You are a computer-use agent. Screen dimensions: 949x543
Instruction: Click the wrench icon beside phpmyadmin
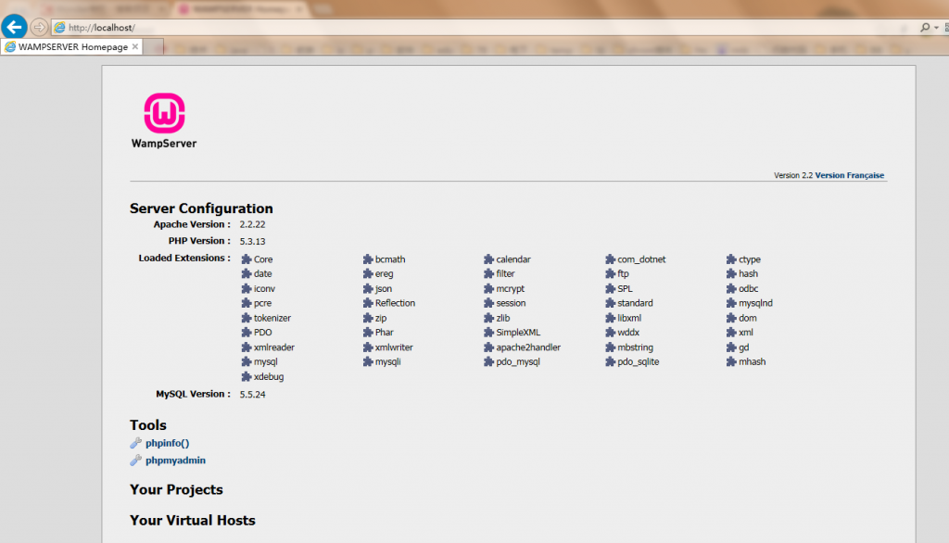pos(135,460)
